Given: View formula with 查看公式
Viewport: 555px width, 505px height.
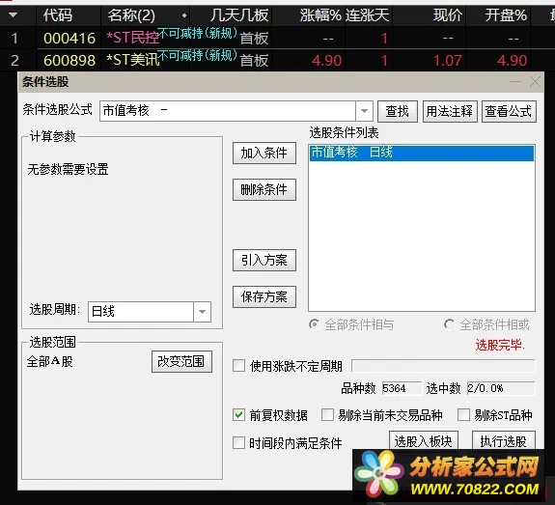Looking at the screenshot, I should [509, 112].
